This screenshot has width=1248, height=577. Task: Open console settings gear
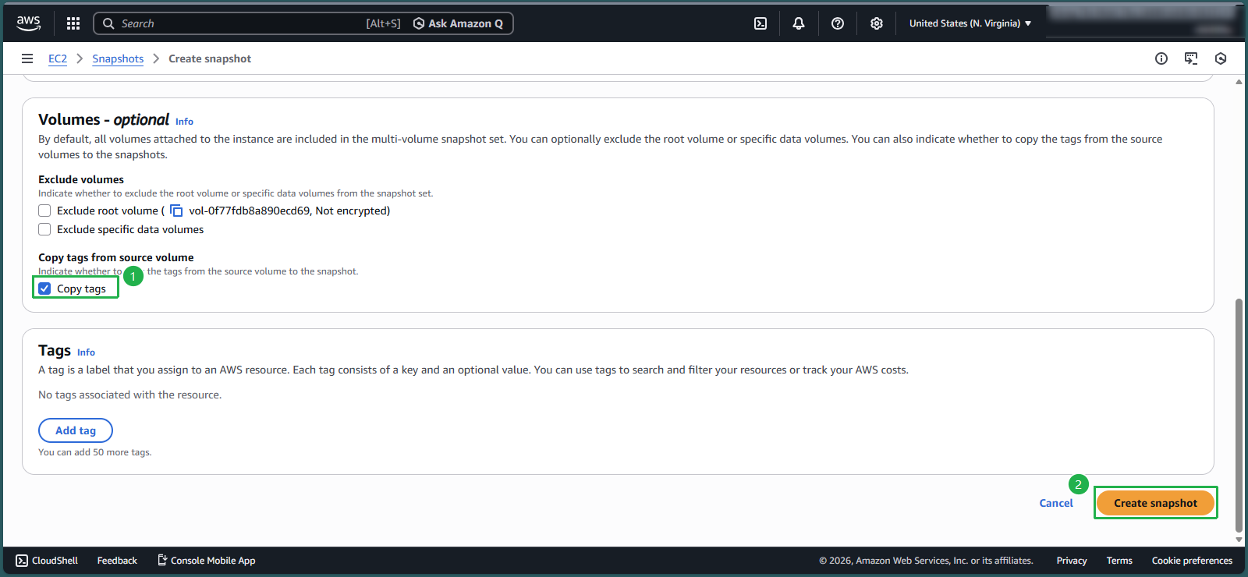coord(877,23)
